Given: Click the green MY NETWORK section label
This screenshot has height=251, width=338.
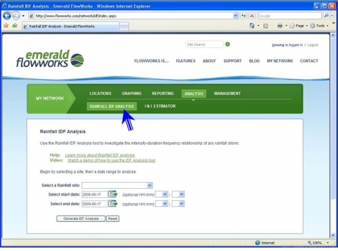Looking at the screenshot, I should (50, 98).
